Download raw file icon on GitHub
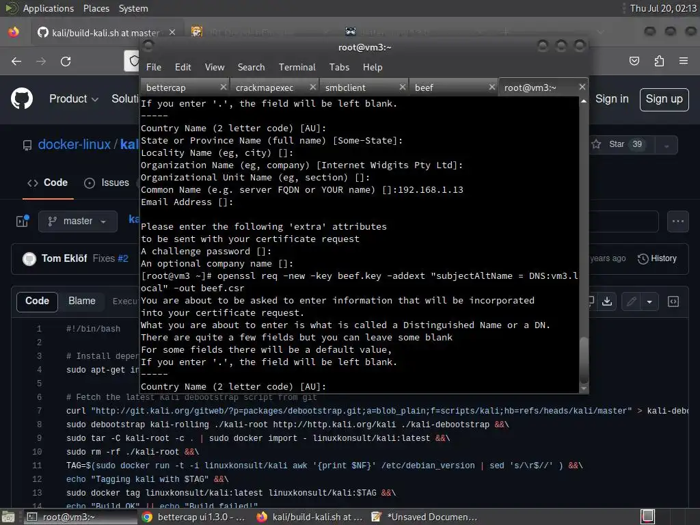 pos(607,301)
